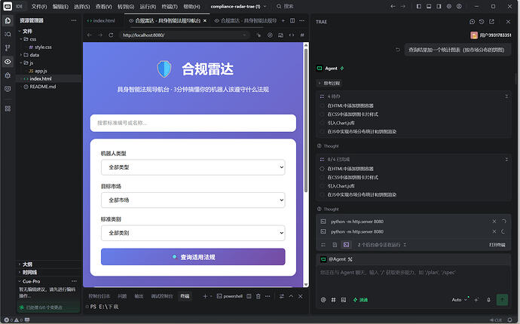Open the 终端(T) menu in menu bar
520x324 pixels.
point(170,6)
